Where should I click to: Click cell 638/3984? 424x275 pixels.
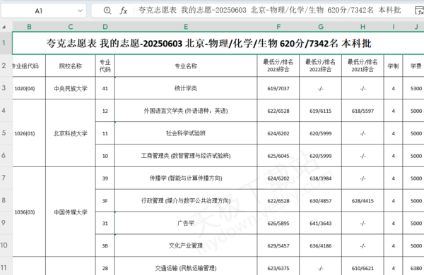[321, 178]
